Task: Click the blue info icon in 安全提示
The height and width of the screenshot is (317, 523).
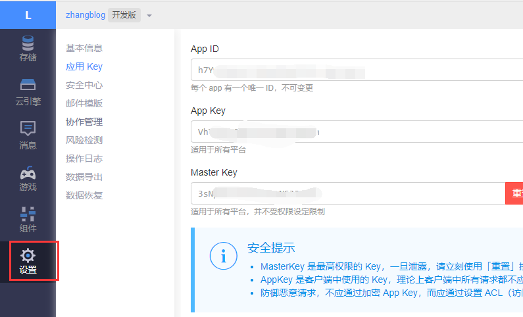Action: (223, 256)
